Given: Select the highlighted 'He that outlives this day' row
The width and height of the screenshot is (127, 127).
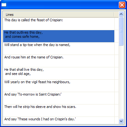Looking at the screenshot, I should coord(59,36).
